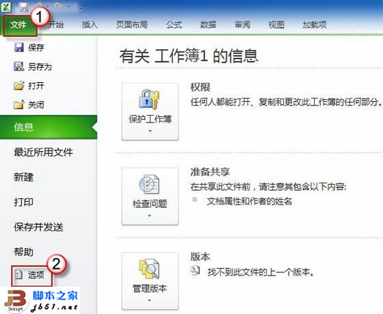The image size is (383, 314).
Task: Open the 数据 ribbon tab
Action: click(208, 25)
